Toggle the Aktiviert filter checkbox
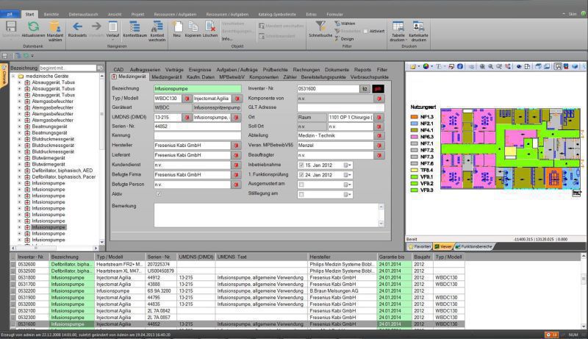588x339 pixels. [x=365, y=31]
